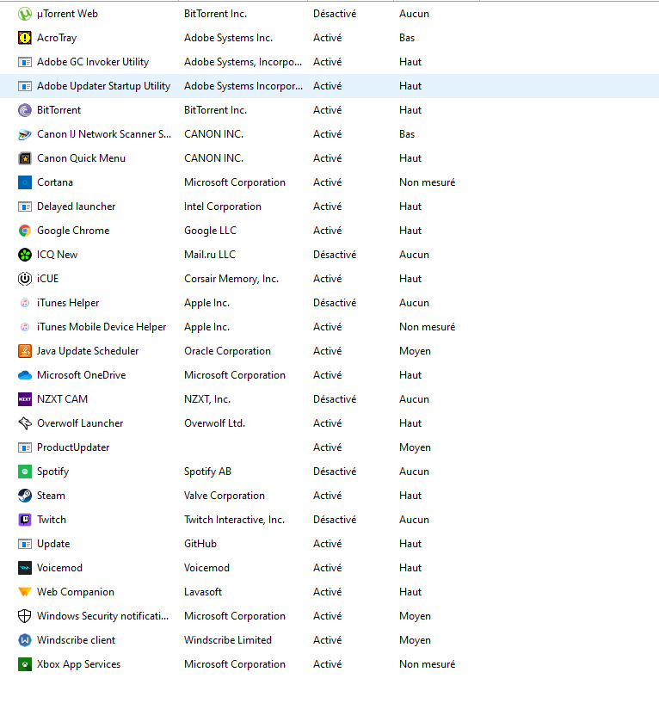Select the Overwolf Launcher entry
This screenshot has width=659, height=703.
(80, 423)
